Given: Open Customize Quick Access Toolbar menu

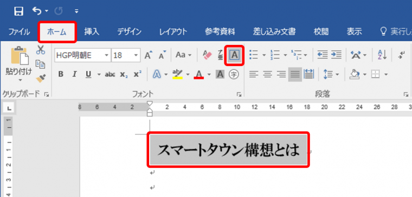Looking at the screenshot, I should pyautogui.click(x=76, y=11).
